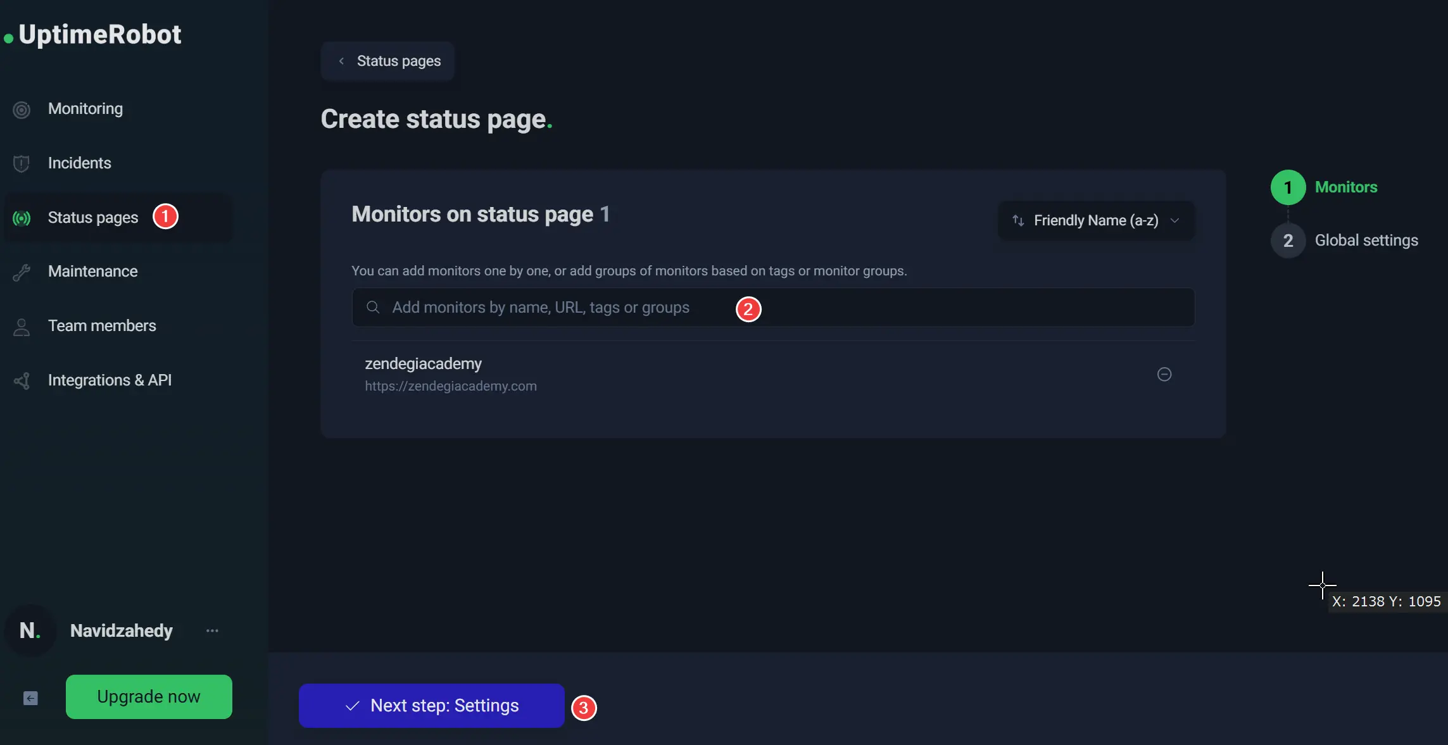
Task: Click the Incidents shield icon
Action: coord(22,164)
